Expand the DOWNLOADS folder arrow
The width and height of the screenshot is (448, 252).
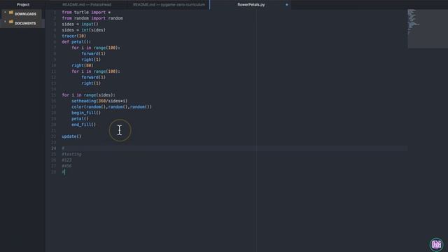pyautogui.click(x=5, y=13)
